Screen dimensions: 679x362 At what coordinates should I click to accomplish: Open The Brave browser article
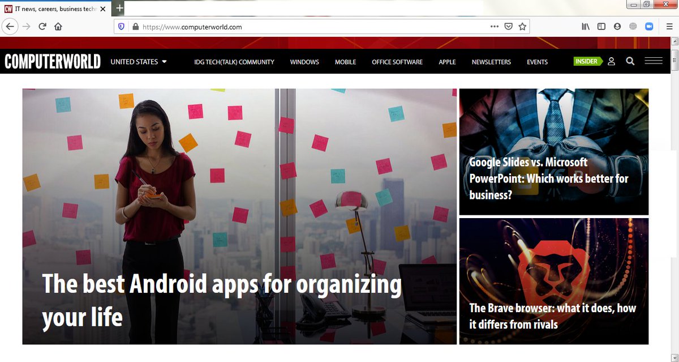point(553,316)
